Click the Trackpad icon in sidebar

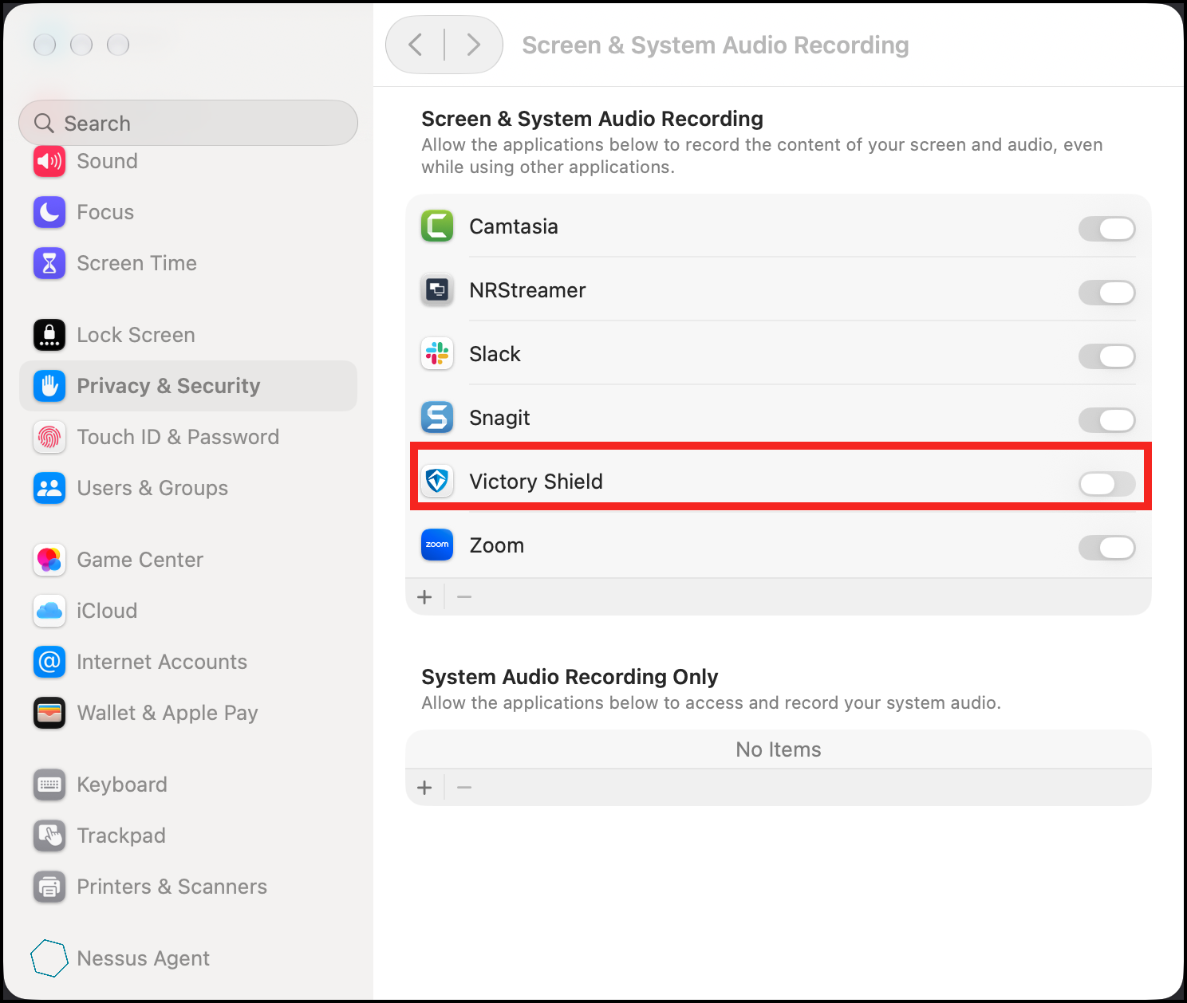coord(49,836)
